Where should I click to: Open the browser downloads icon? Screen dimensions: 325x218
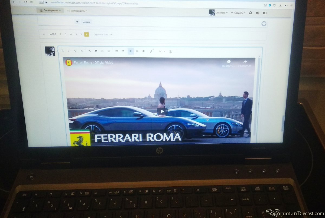(x=281, y=5)
